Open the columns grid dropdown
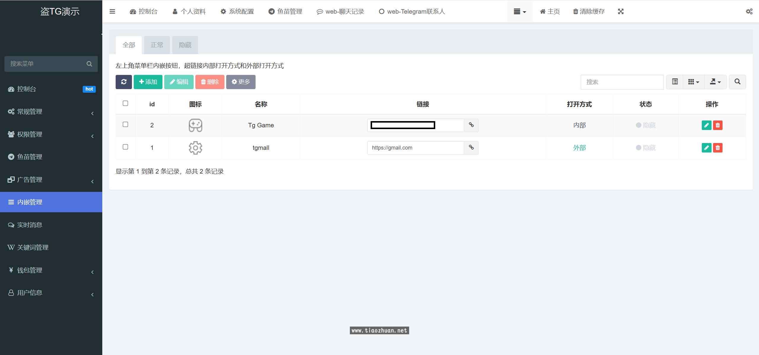 pyautogui.click(x=693, y=82)
